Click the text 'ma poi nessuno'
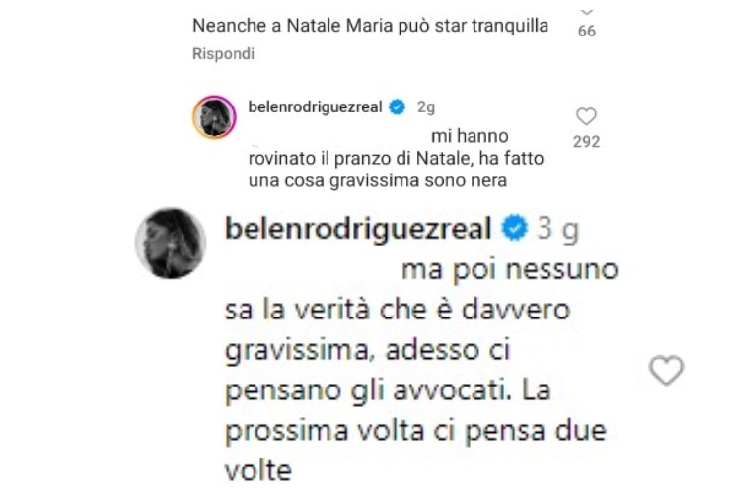 tap(510, 269)
